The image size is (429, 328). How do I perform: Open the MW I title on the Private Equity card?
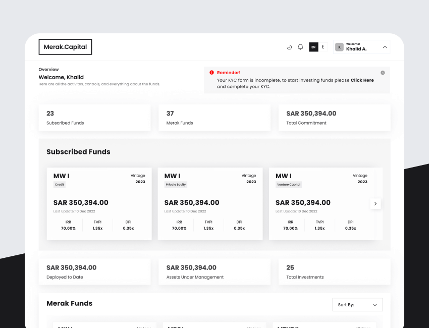(173, 176)
